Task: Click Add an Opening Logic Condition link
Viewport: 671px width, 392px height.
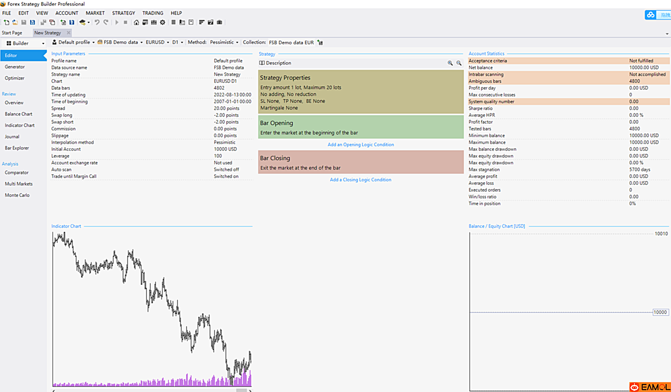Action: click(361, 145)
